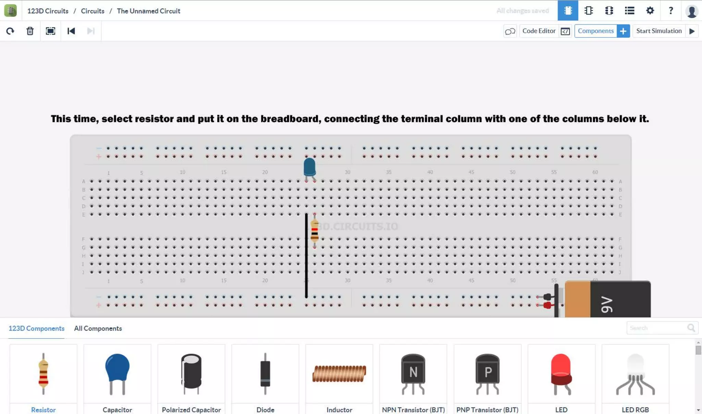Click the zoom-to-fit icon
Image resolution: width=702 pixels, height=414 pixels.
click(x=50, y=31)
